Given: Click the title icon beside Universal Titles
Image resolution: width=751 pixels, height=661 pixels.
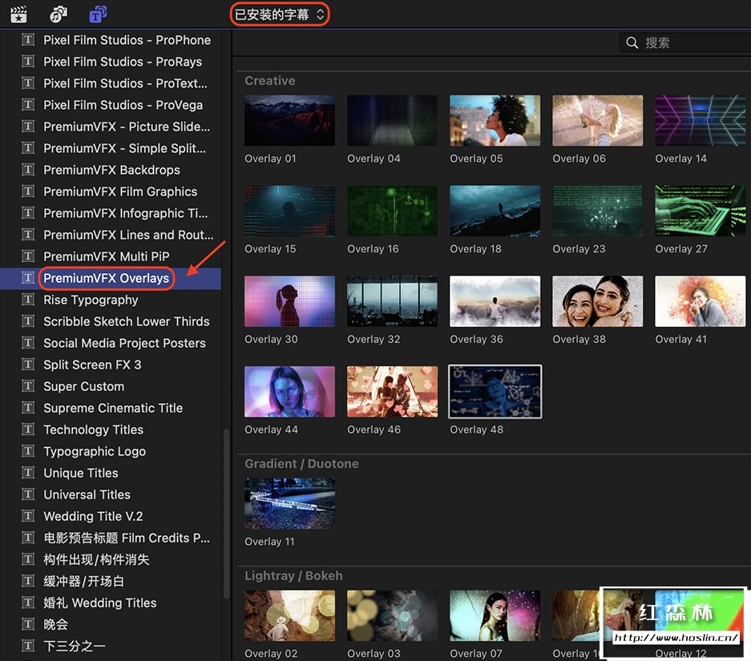Looking at the screenshot, I should point(28,494).
